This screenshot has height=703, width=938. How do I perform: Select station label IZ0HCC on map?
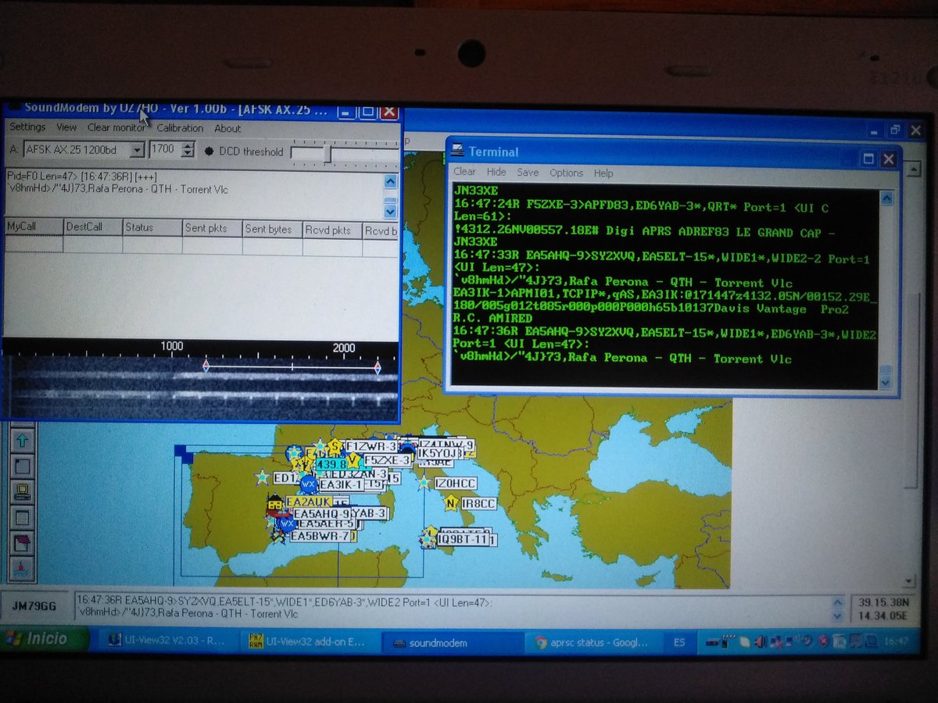click(456, 484)
